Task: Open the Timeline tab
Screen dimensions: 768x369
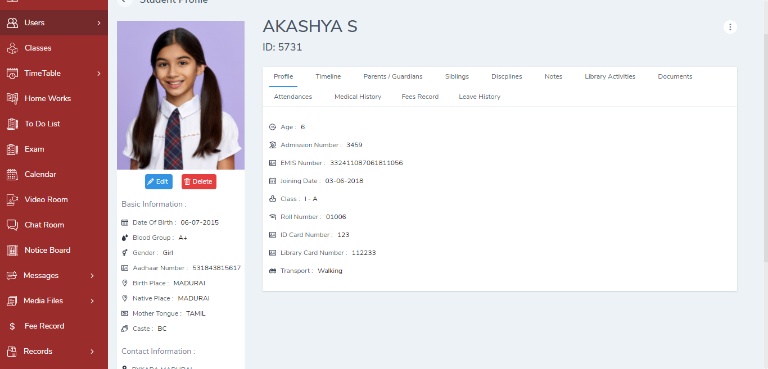Action: [x=328, y=77]
